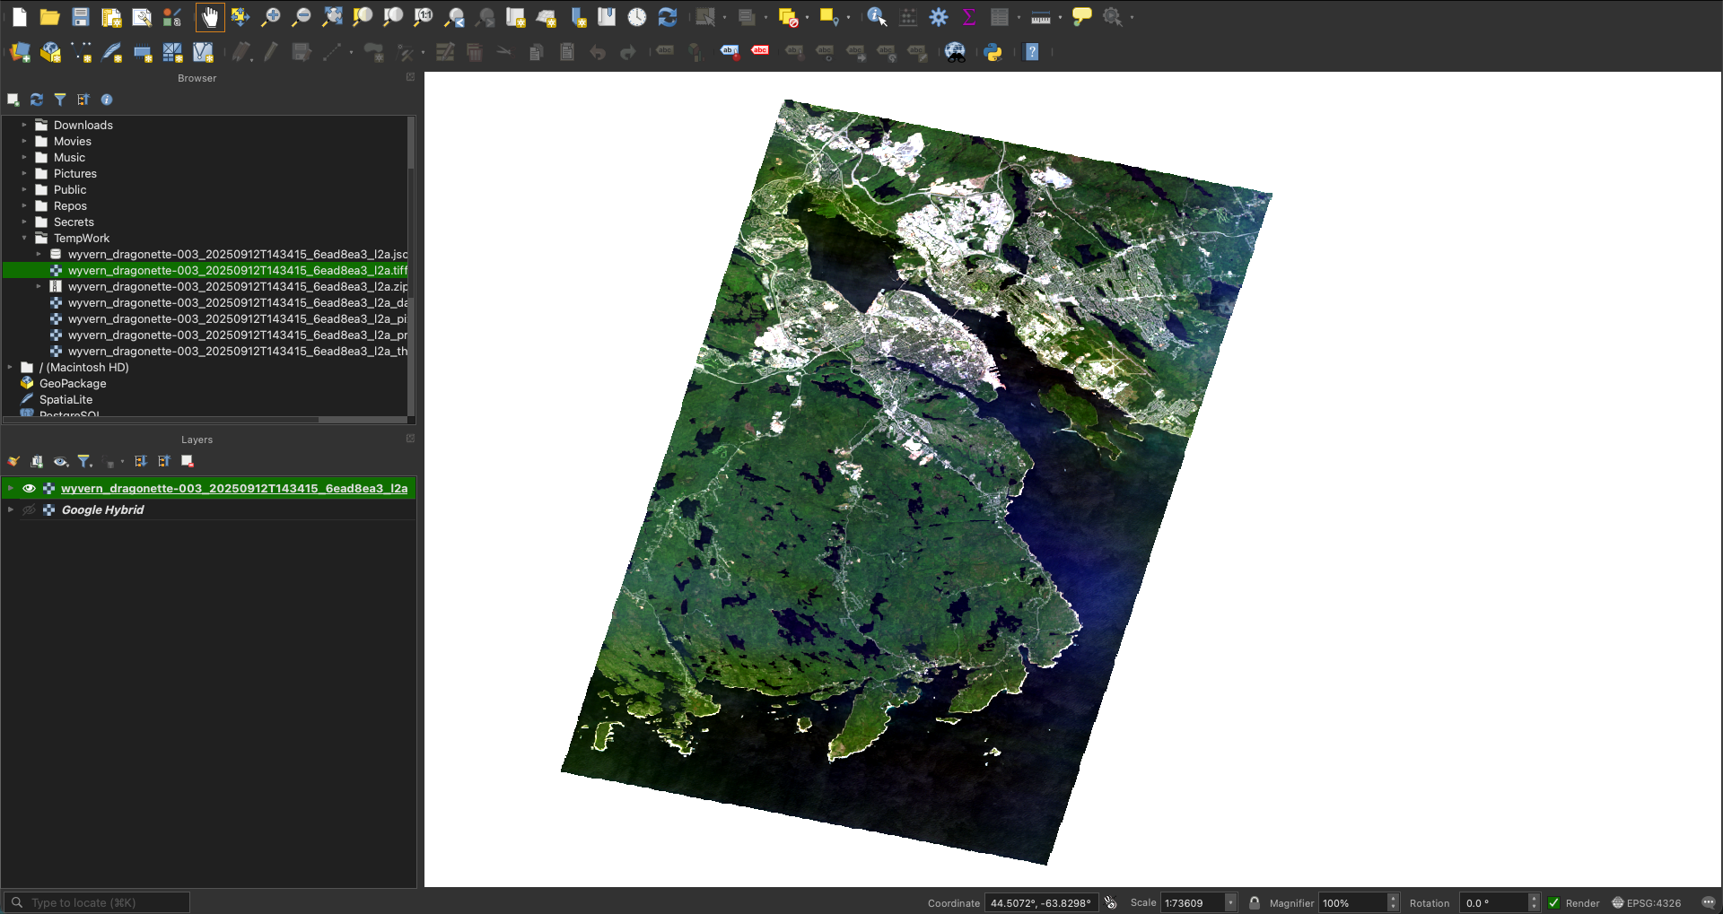Activate the Identify Features tool

point(876,17)
